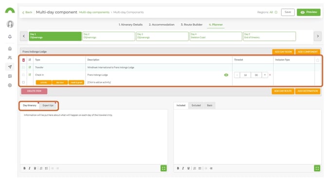Image resolution: width=326 pixels, height=180 pixels.
Task: Click the star icon in table header
Action: pos(318,60)
